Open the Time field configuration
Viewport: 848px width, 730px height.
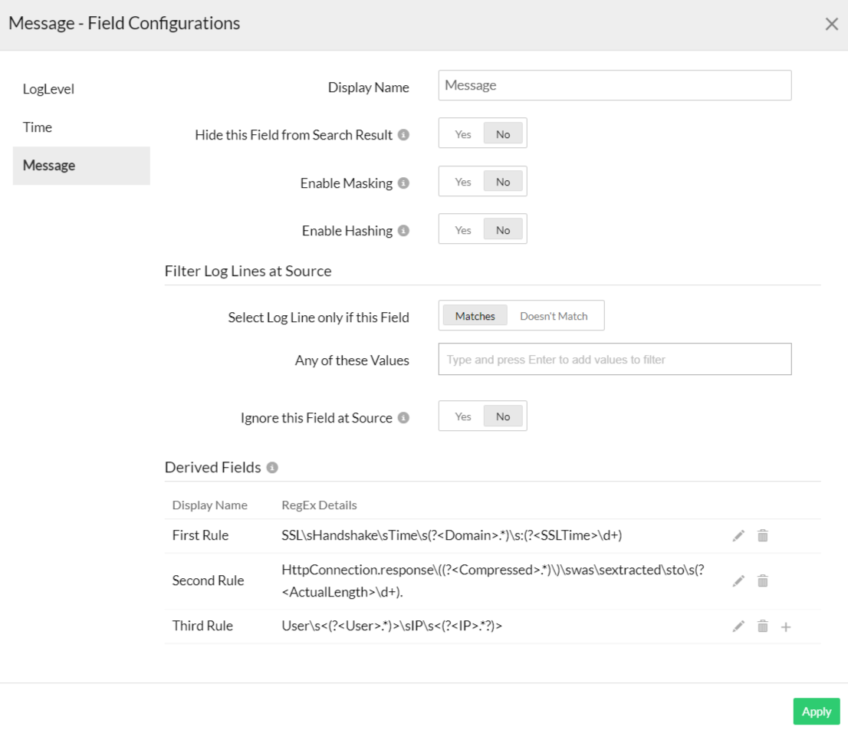(x=38, y=127)
